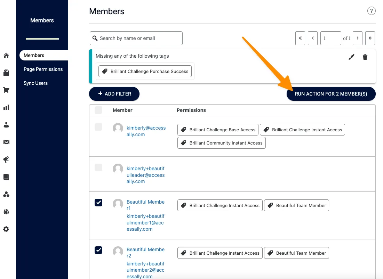Go to the previous page
The image size is (383, 279).
313,38
